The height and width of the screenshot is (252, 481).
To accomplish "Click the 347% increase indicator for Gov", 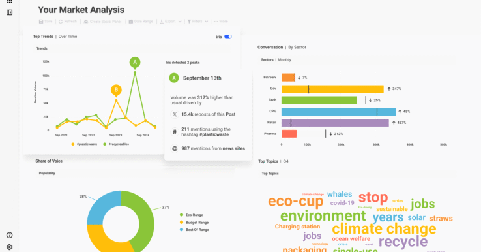I will tap(394, 89).
